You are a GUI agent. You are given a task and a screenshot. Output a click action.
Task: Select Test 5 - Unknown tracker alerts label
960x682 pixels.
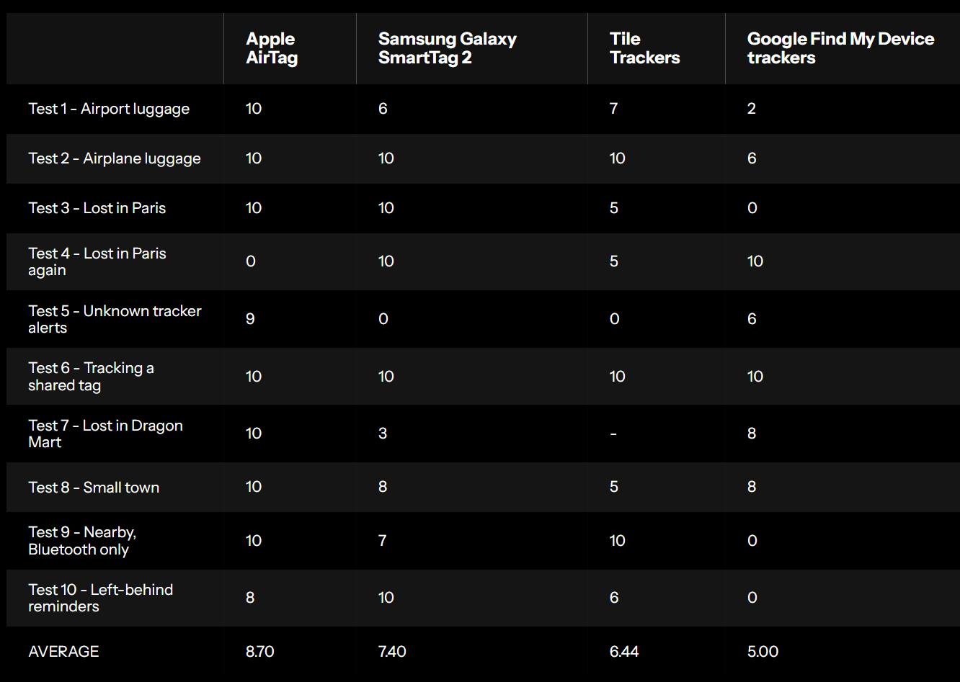tap(115, 319)
